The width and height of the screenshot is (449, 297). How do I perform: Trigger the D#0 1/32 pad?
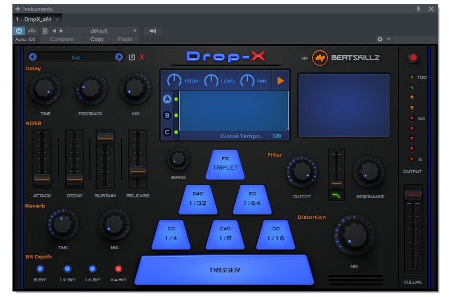[x=198, y=200]
